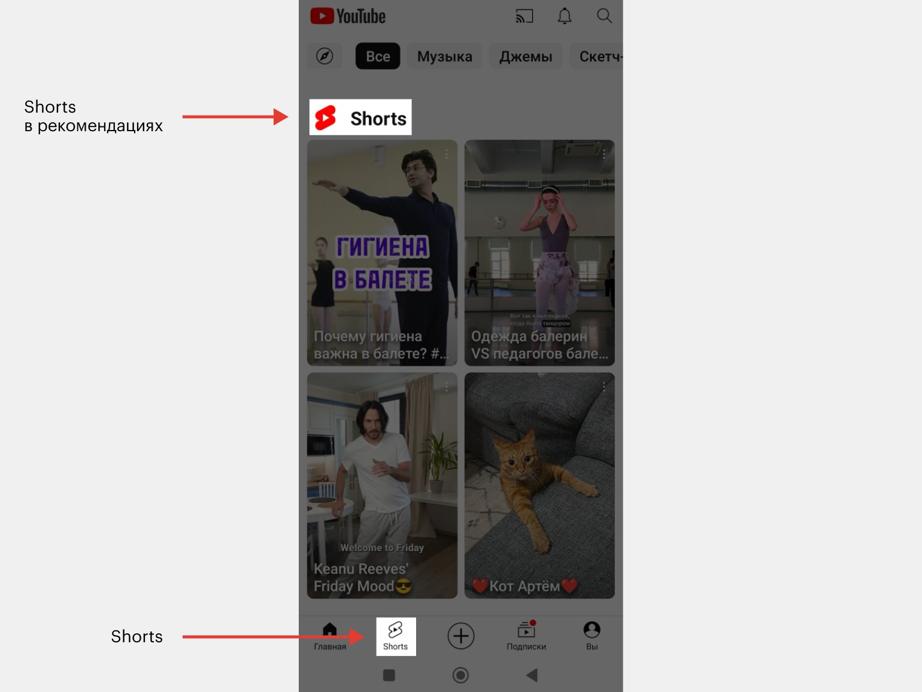Open the Shorts tab in bottom navigation
The width and height of the screenshot is (922, 692).
point(396,636)
